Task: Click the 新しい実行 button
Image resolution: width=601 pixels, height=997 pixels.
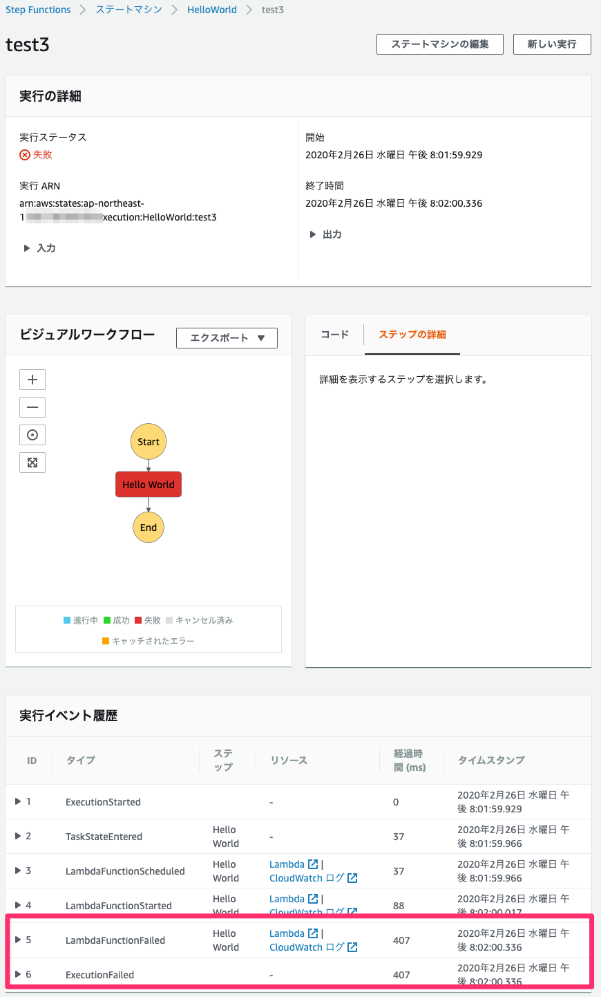Action: pyautogui.click(x=551, y=44)
